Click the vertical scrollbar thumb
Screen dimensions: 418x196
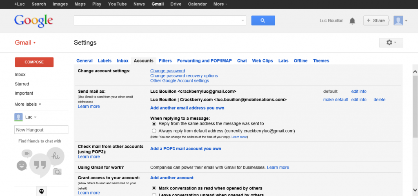415,106
